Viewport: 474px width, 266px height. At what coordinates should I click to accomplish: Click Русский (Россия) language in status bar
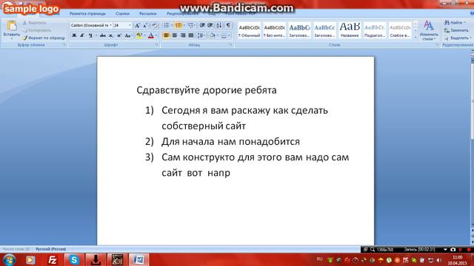click(50, 249)
